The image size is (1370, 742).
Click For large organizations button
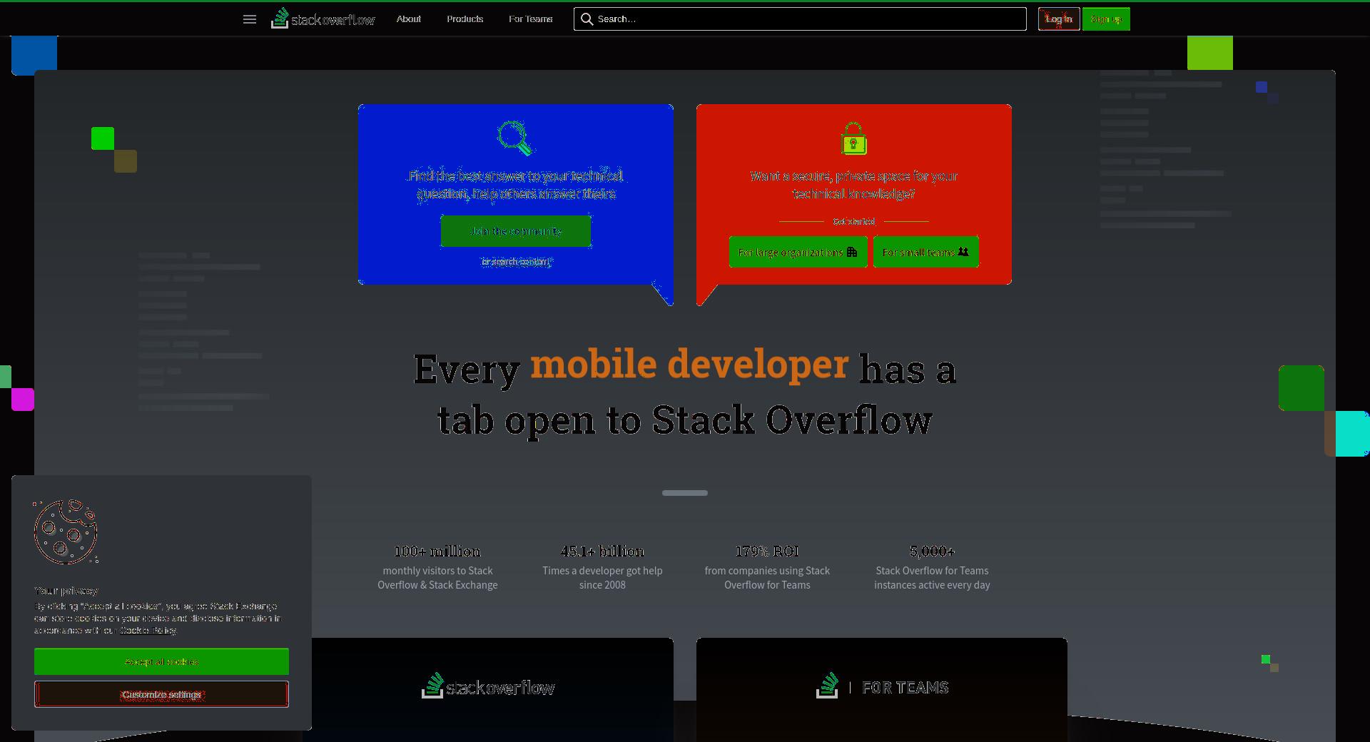click(798, 252)
